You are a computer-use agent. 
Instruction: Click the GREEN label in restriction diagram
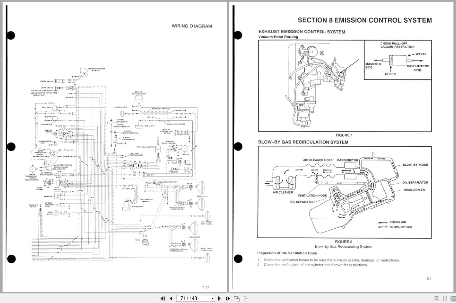[390, 74]
